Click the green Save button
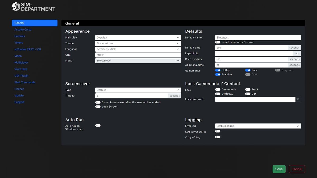 coord(279,169)
